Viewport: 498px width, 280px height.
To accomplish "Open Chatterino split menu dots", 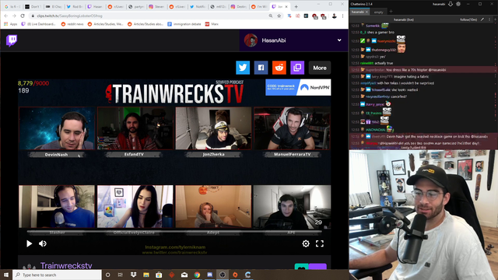I will pyautogui.click(x=489, y=19).
